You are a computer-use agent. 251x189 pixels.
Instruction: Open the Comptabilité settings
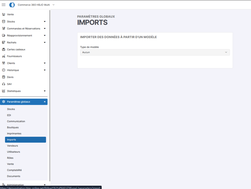pos(14,170)
